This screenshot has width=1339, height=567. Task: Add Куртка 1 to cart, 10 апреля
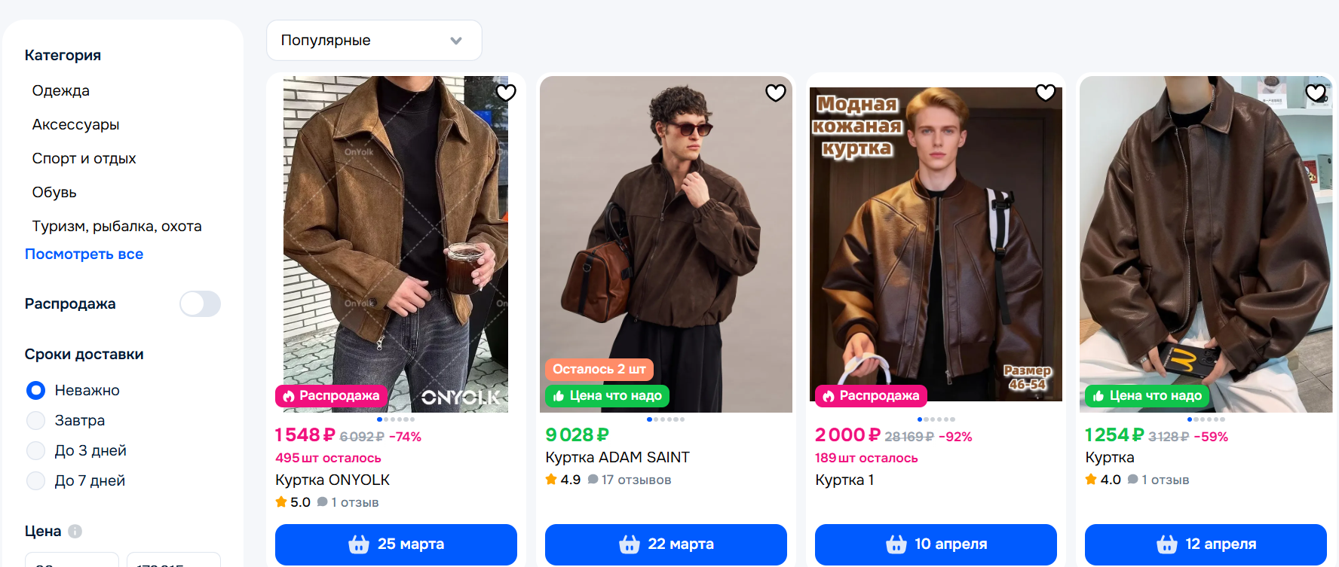tap(936, 544)
